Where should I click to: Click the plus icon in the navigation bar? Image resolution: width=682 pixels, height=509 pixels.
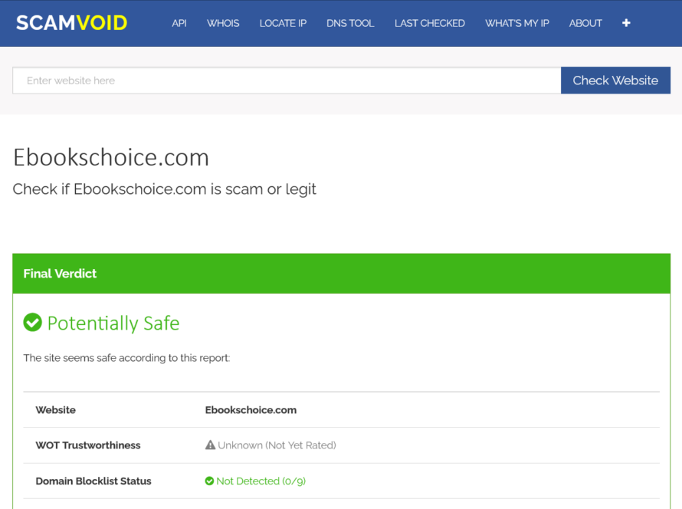pos(626,23)
